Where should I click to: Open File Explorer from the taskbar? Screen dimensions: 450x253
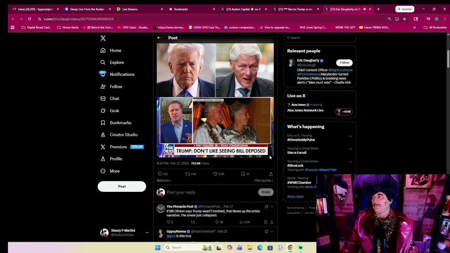point(250,248)
